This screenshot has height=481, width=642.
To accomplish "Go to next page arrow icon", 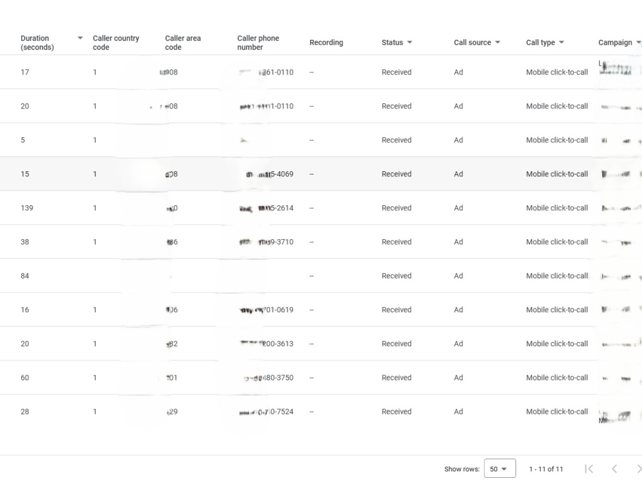I will [639, 469].
